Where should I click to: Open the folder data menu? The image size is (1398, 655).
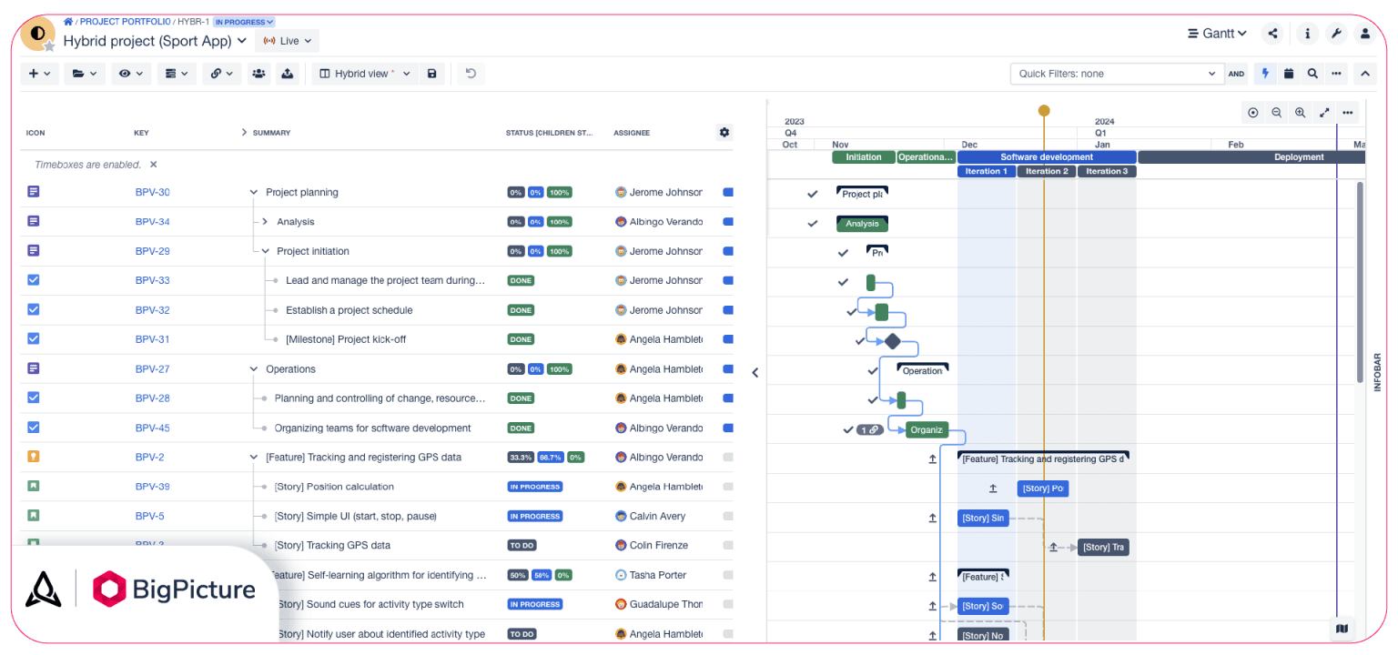tap(85, 74)
